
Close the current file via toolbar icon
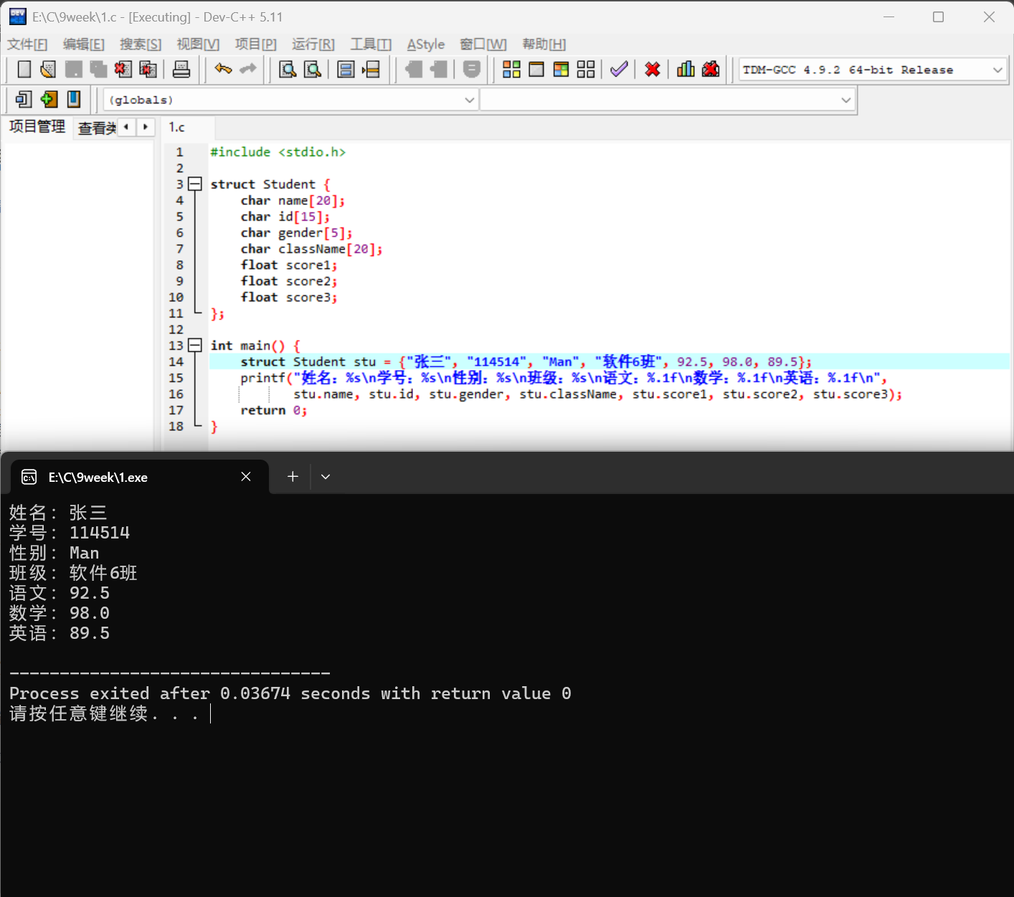pos(123,70)
